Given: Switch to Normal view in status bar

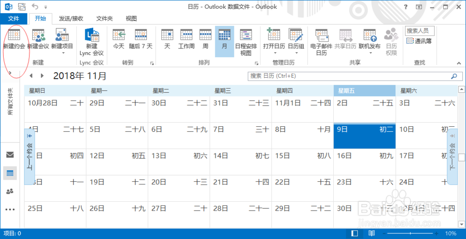Looking at the screenshot, I should click(355, 233).
